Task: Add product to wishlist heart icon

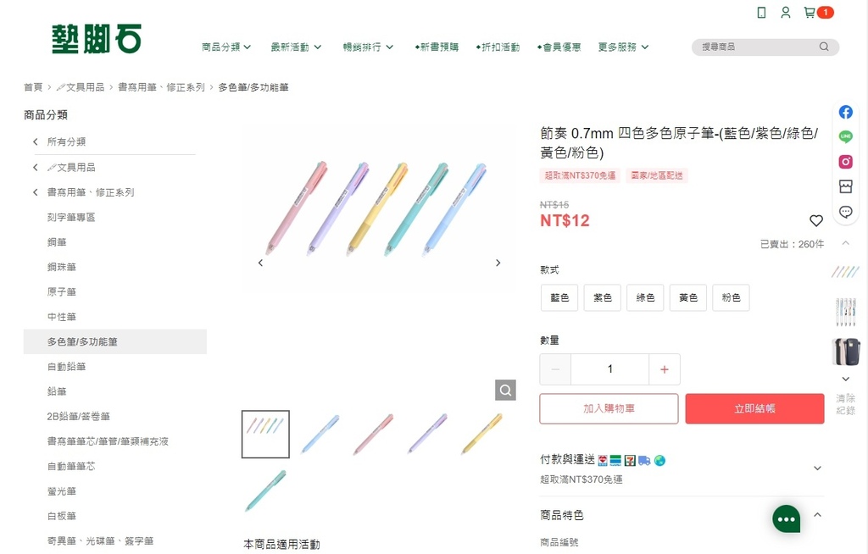Action: 816,221
